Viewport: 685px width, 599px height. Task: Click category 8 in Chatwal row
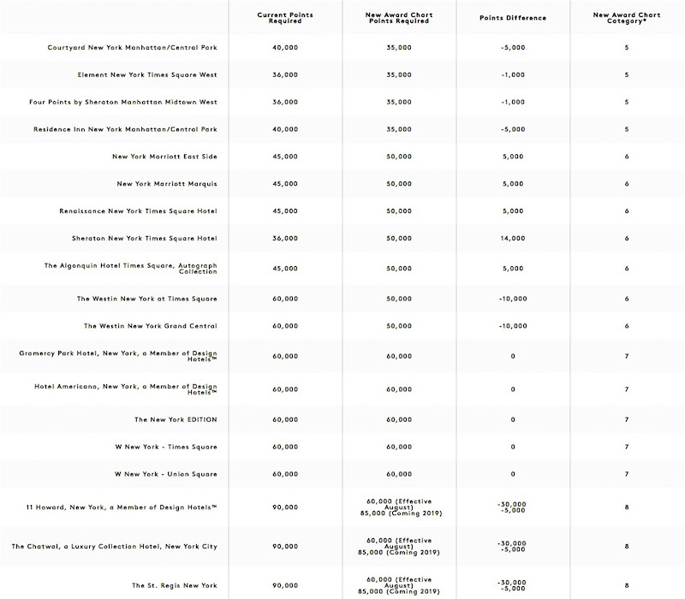click(x=627, y=547)
